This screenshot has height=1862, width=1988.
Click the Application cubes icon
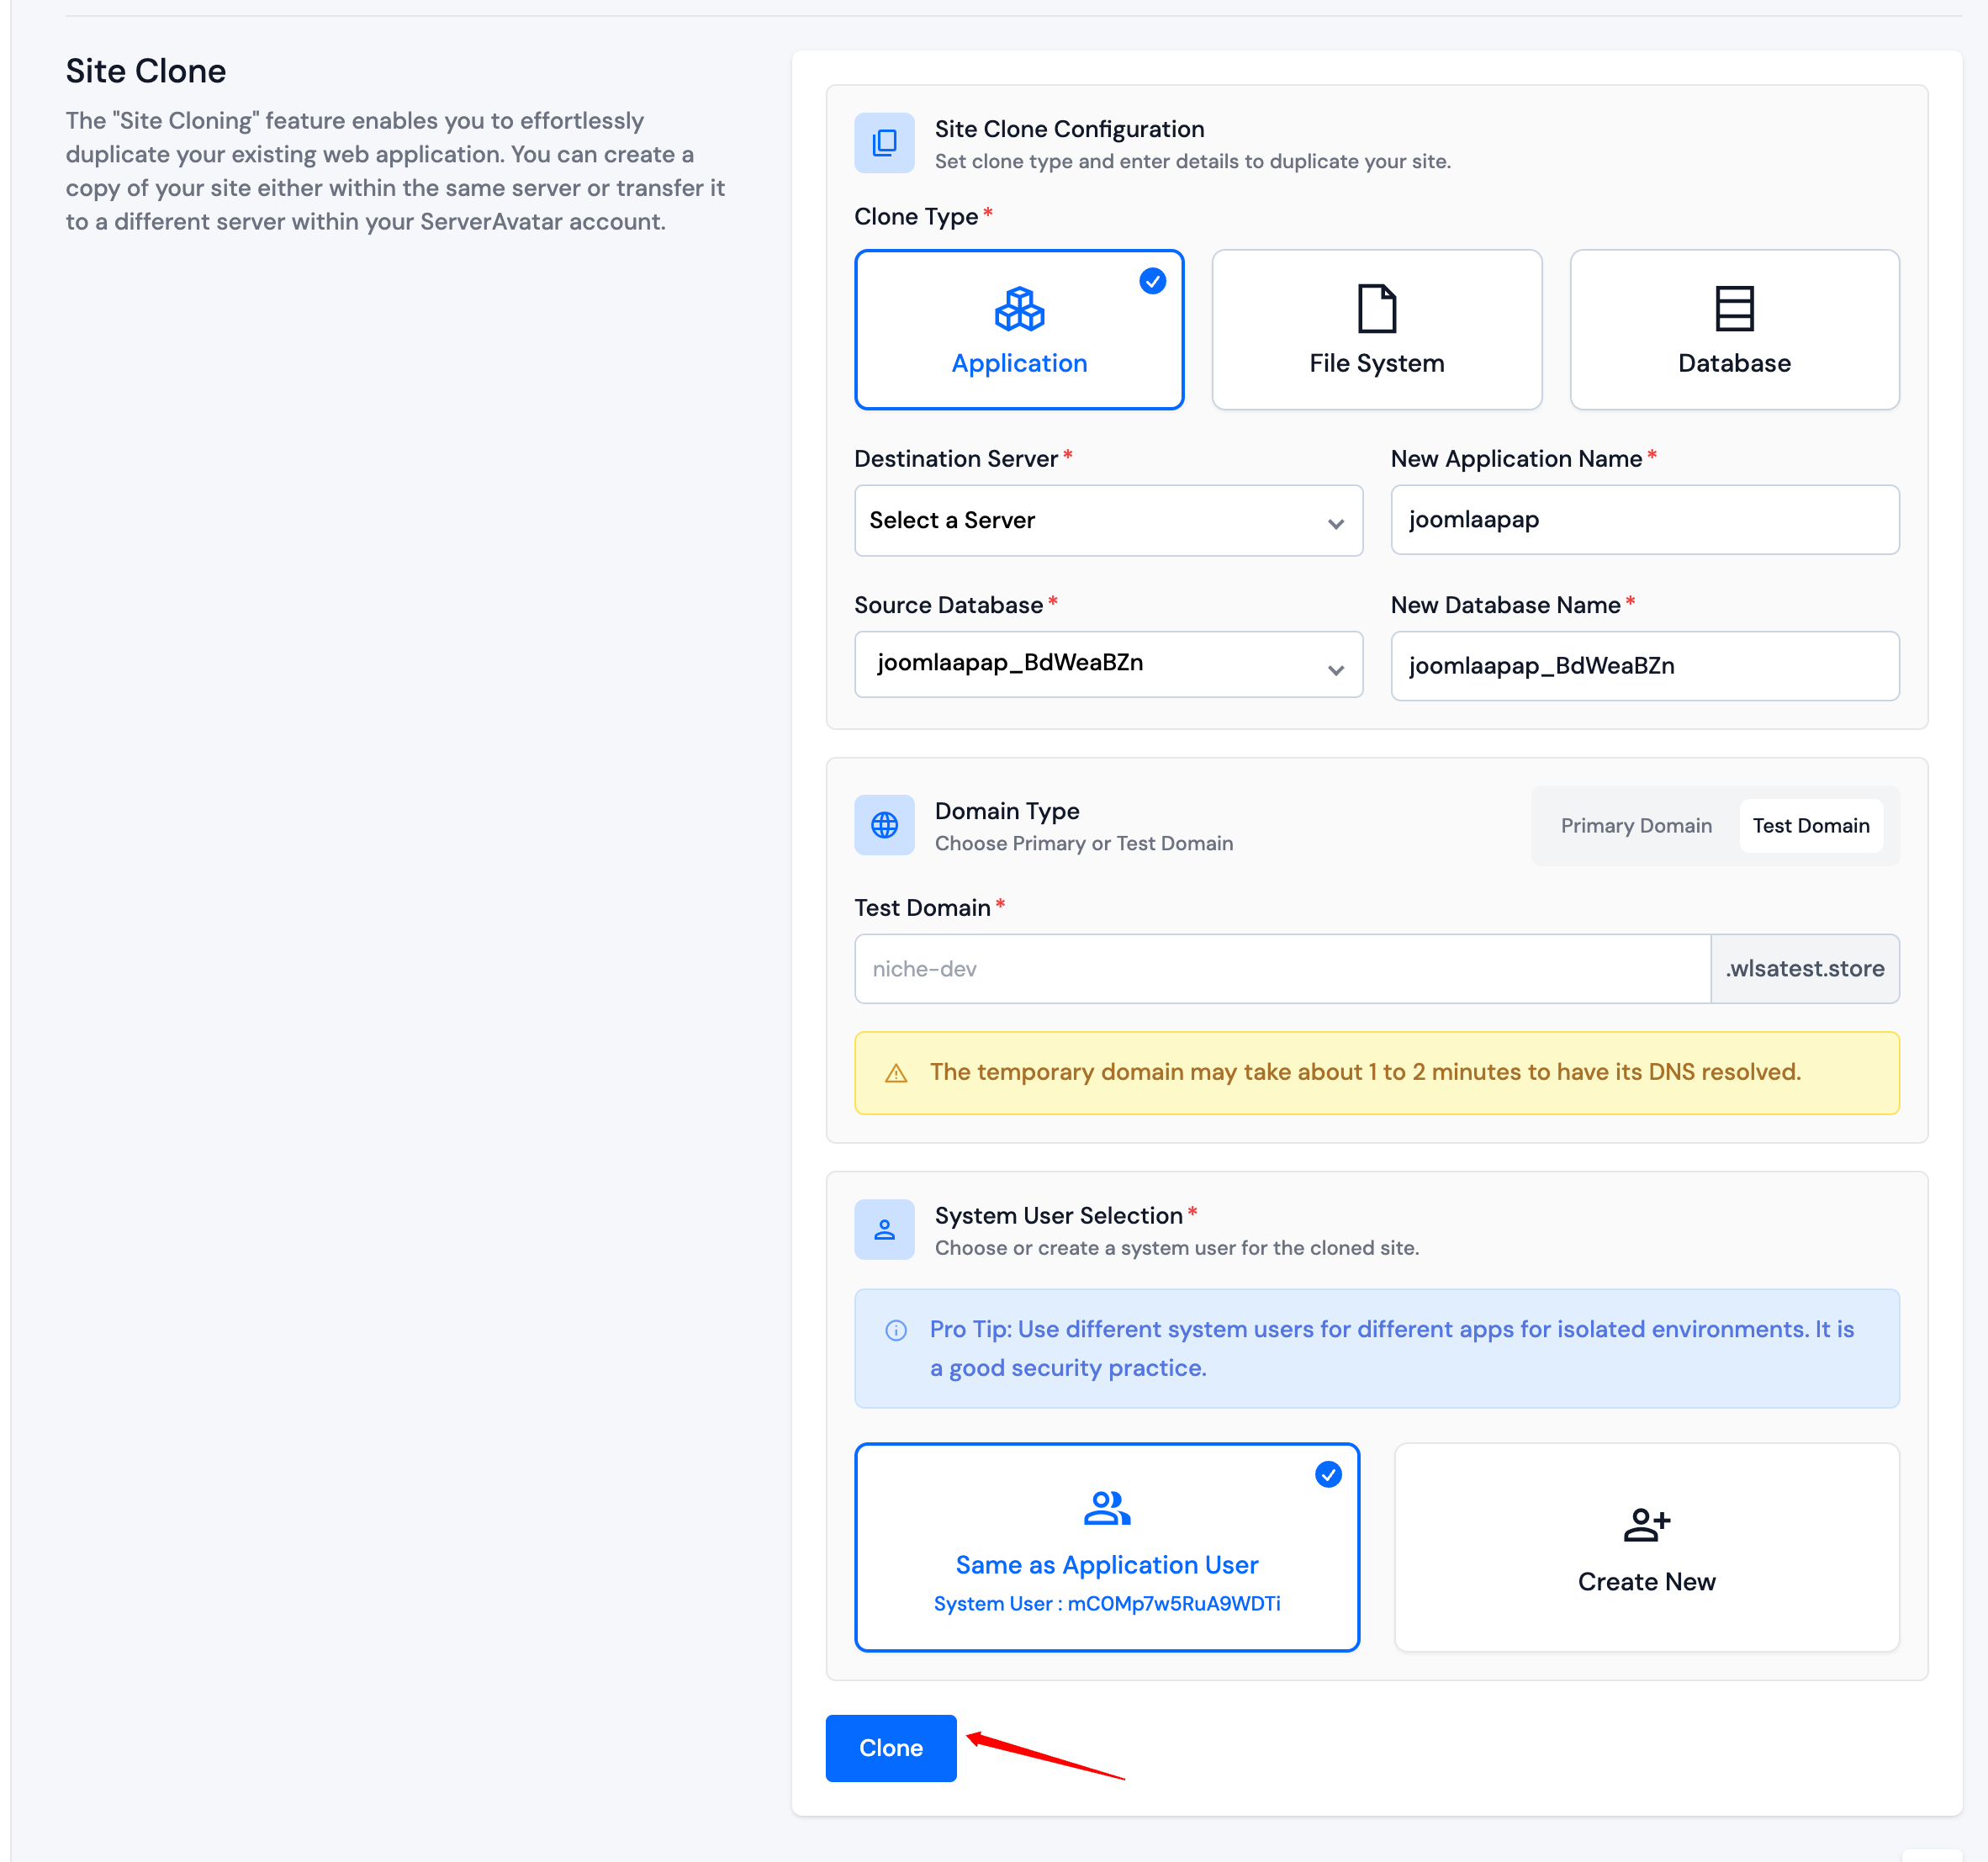1019,309
